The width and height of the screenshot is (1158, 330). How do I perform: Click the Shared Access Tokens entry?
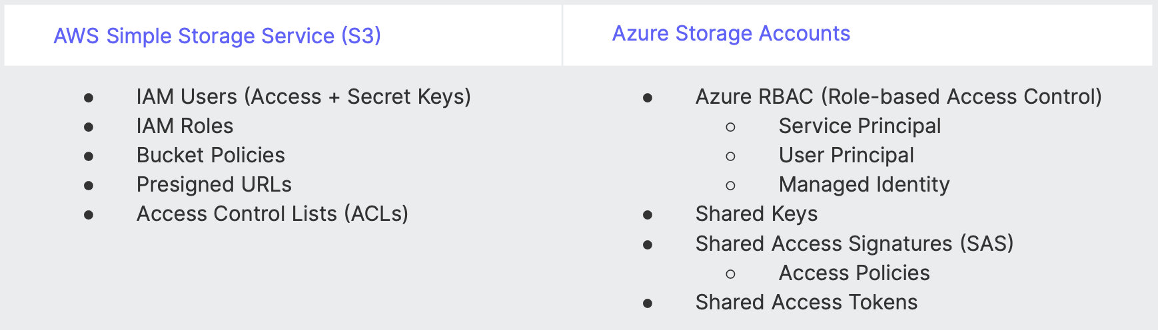pyautogui.click(x=806, y=303)
